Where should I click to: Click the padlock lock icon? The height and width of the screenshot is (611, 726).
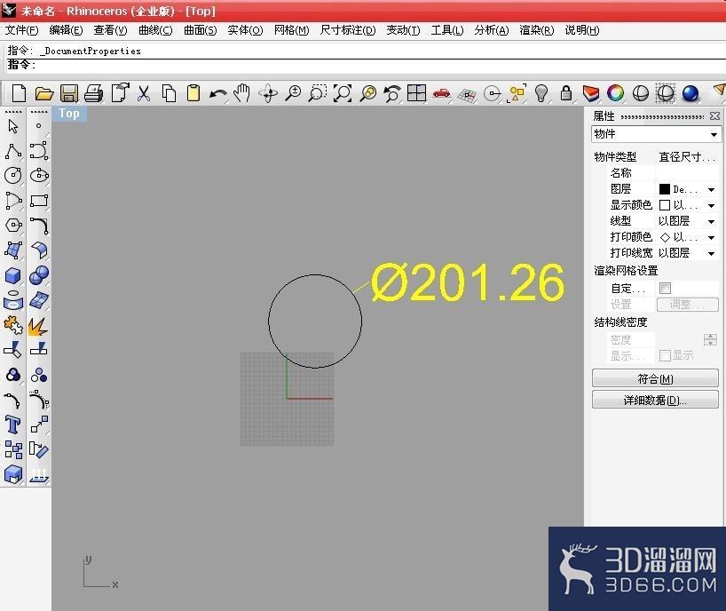tap(565, 93)
